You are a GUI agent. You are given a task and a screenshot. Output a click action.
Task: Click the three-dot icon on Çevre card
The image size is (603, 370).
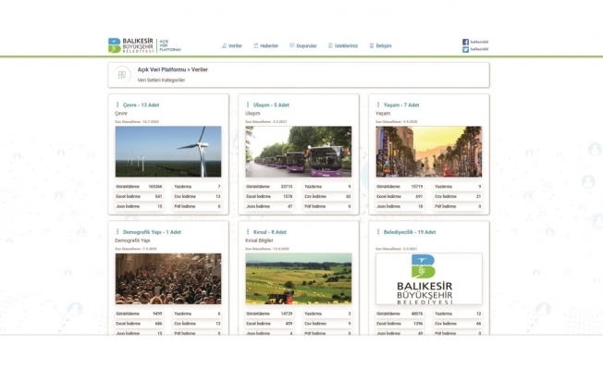coord(117,105)
